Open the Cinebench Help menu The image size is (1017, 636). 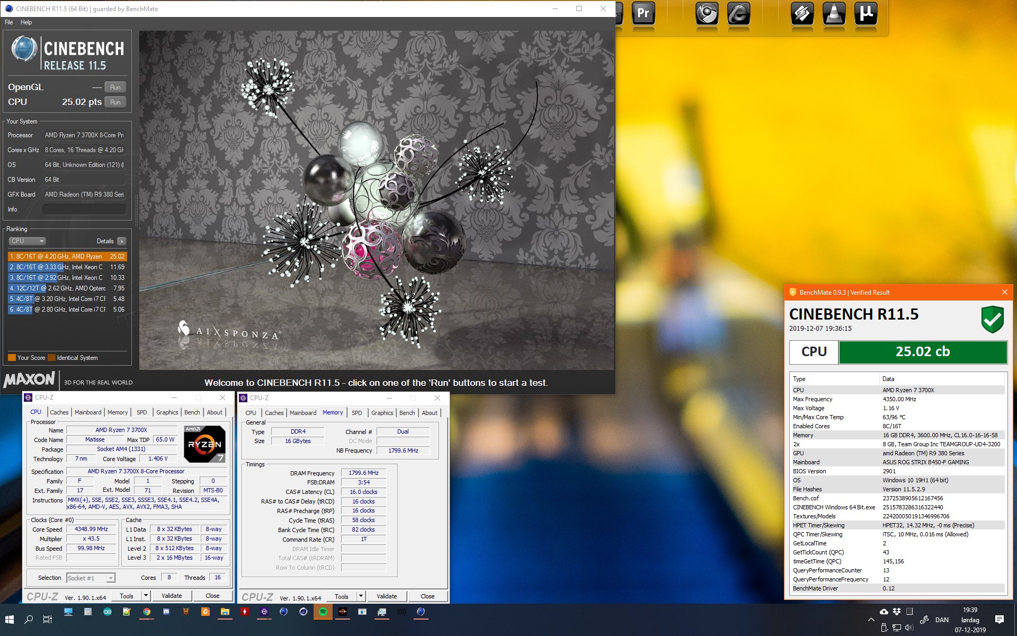click(x=26, y=22)
